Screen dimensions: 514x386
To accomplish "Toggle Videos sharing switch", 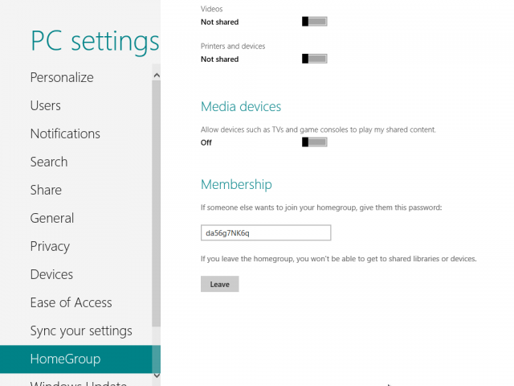I will 314,22.
